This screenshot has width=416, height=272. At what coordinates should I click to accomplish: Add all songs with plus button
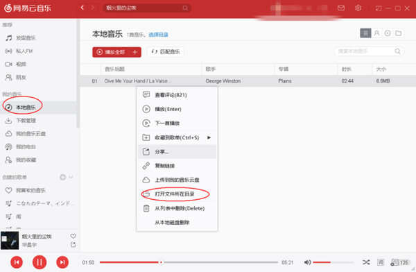[135, 52]
